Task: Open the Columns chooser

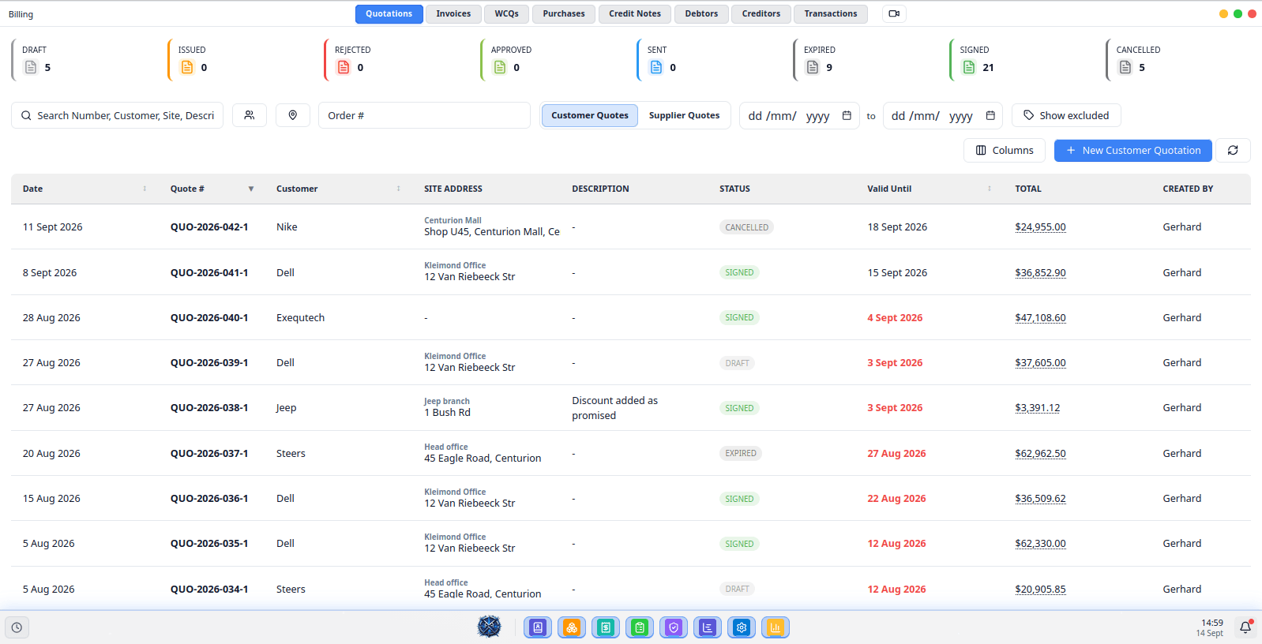Action: tap(1005, 150)
